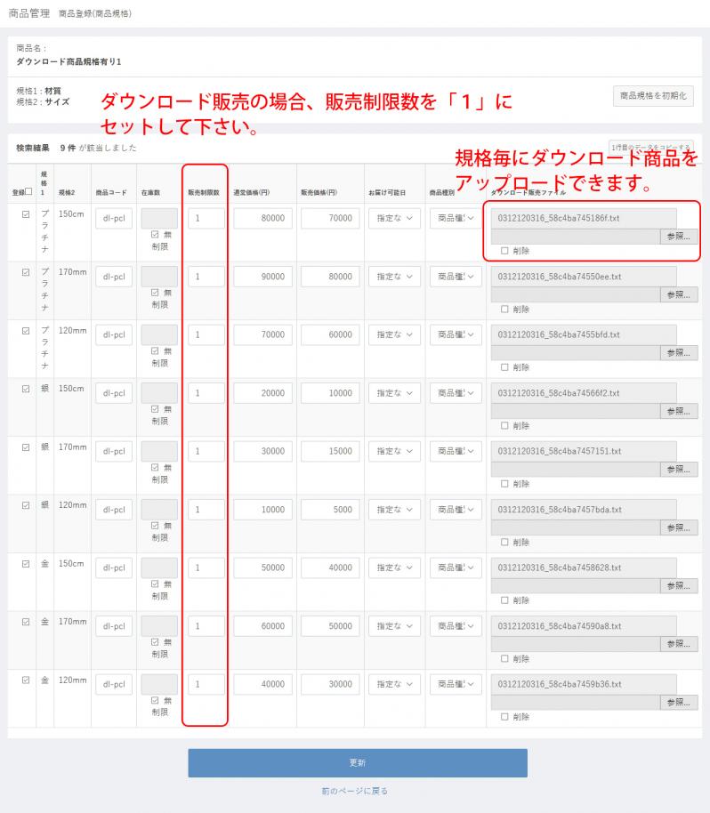Click the 販売価格 field showing 5000
The image size is (710, 813).
click(331, 510)
